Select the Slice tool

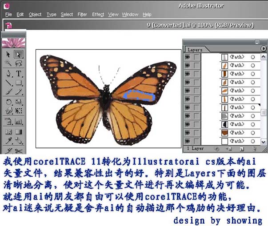click(8, 151)
